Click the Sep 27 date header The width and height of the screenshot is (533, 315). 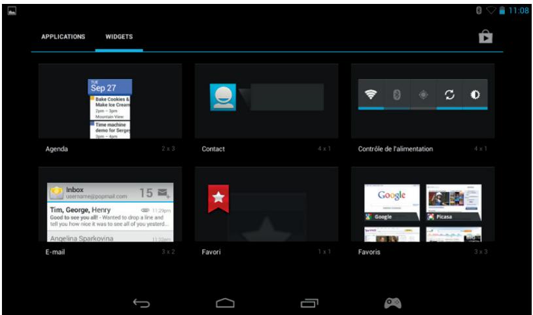coord(110,87)
